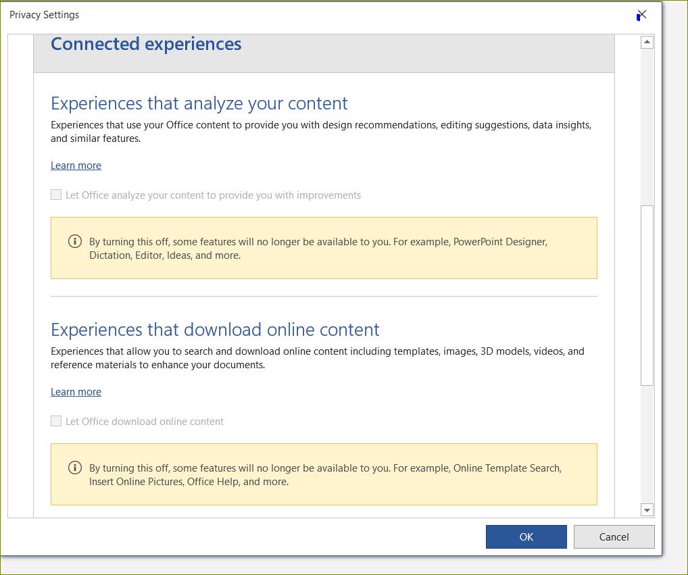688x575 pixels.
Task: Click the OK button
Action: click(526, 536)
